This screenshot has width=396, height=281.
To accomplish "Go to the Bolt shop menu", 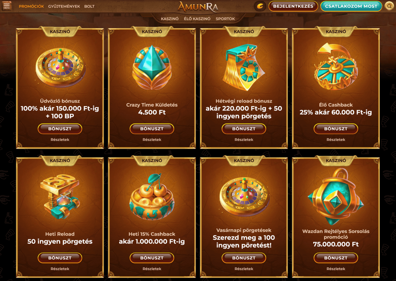I will [89, 6].
